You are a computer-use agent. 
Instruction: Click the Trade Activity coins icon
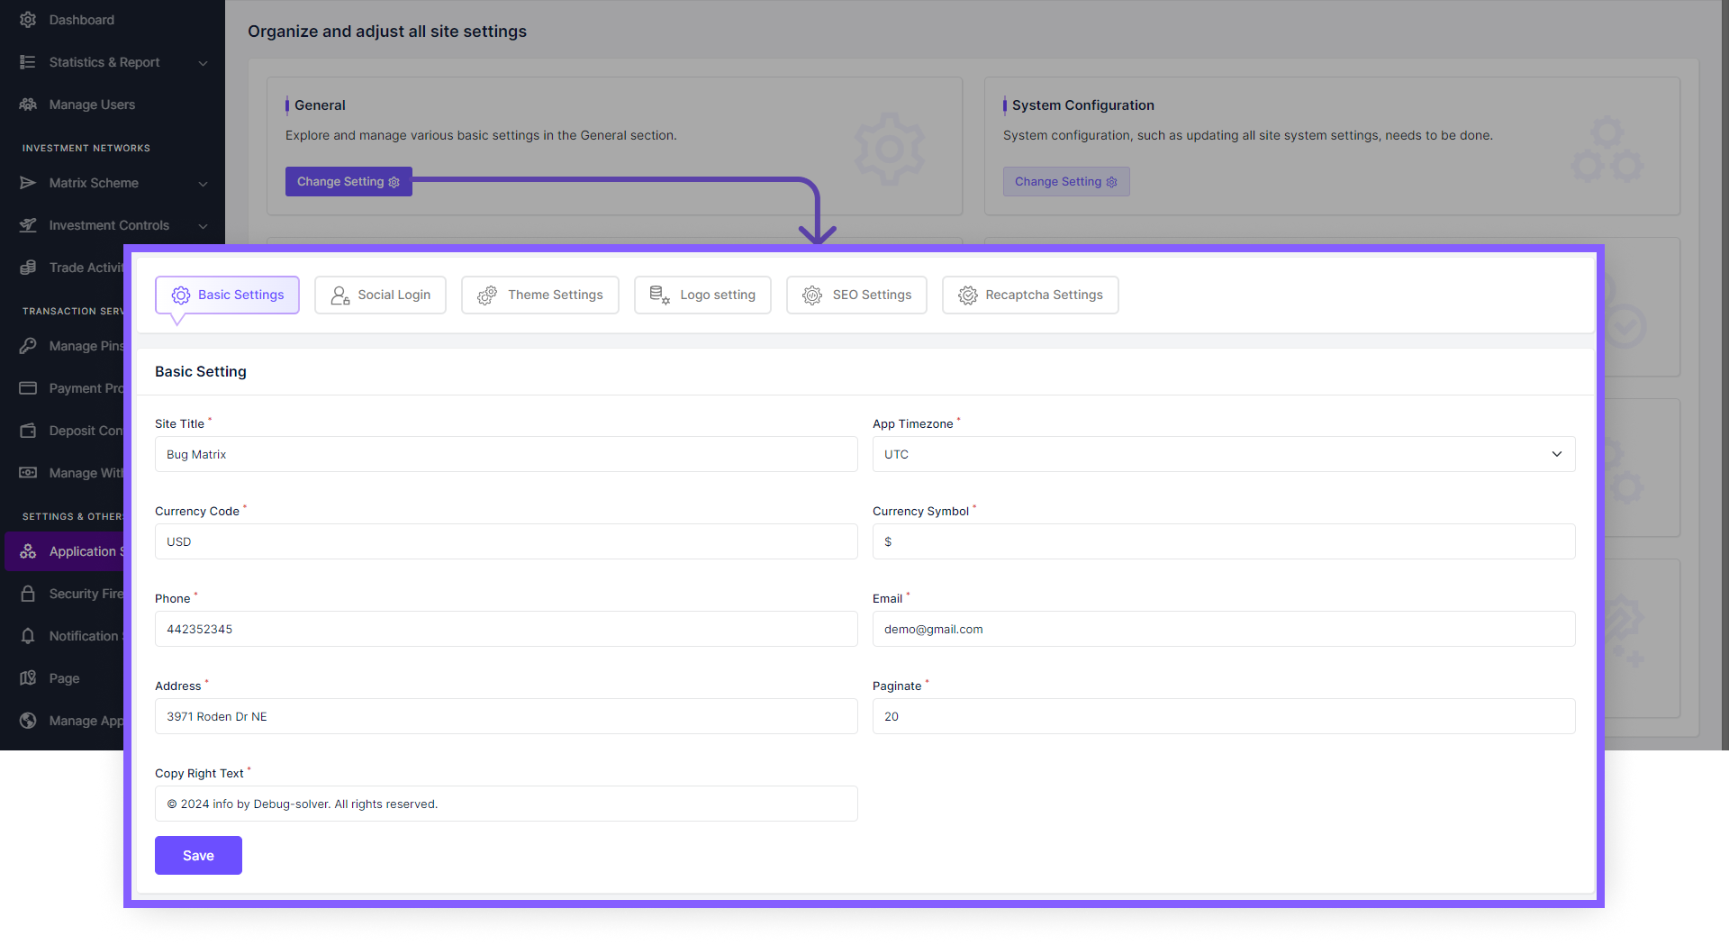point(28,268)
